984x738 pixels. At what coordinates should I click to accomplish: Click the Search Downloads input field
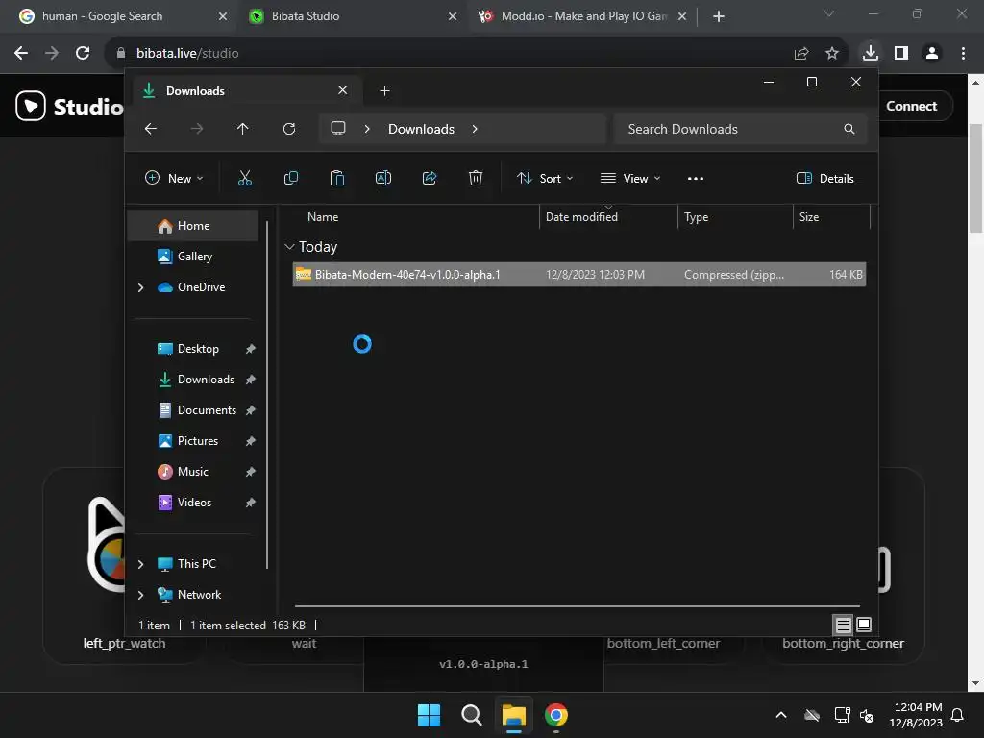coord(741,129)
